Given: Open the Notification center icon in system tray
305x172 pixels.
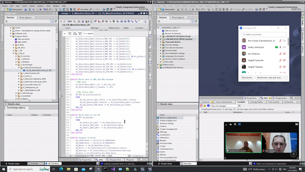Looking at the screenshot, I should click(300, 169).
